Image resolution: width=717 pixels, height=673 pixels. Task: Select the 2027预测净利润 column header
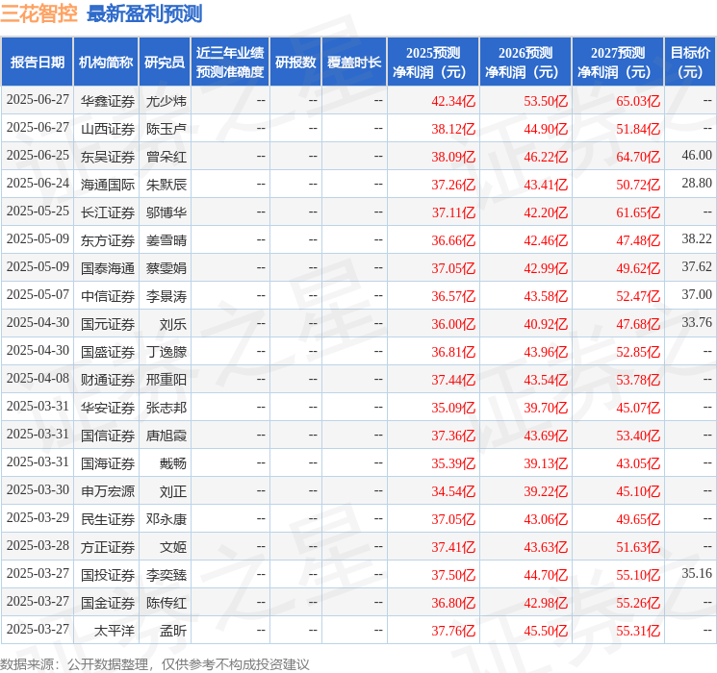coord(618,62)
